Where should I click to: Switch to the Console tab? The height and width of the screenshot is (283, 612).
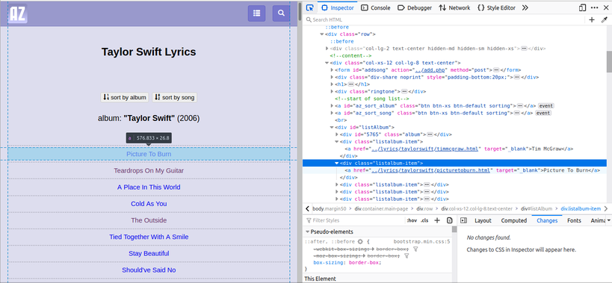coord(375,7)
